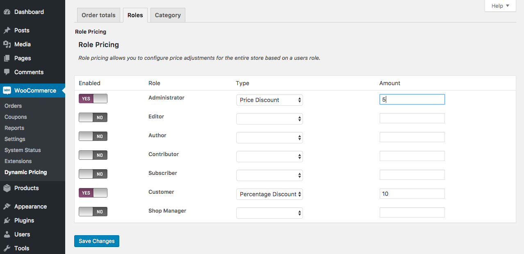Open Appearance using the brush icon

click(7, 206)
